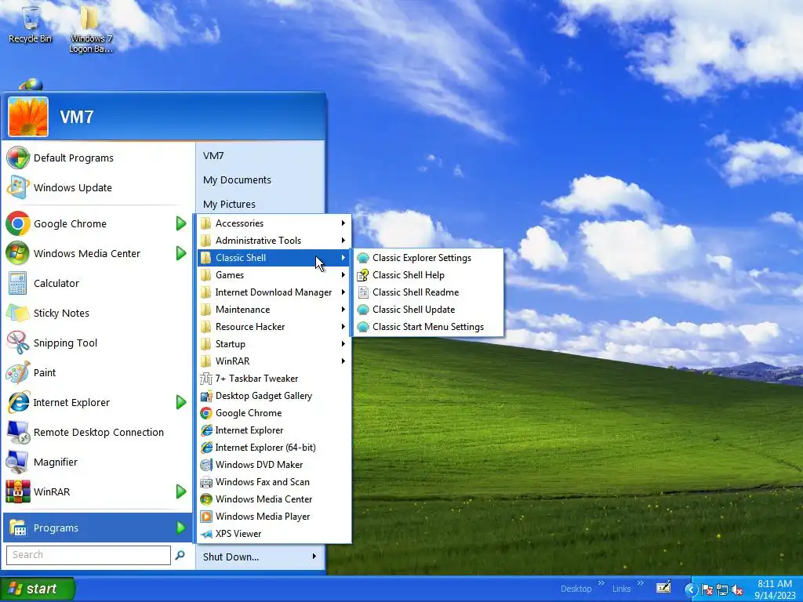
Task: Click the Google Chrome icon in pinned list
Action: point(18,223)
